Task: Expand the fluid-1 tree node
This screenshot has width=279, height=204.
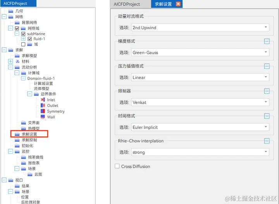Action: coord(23,39)
